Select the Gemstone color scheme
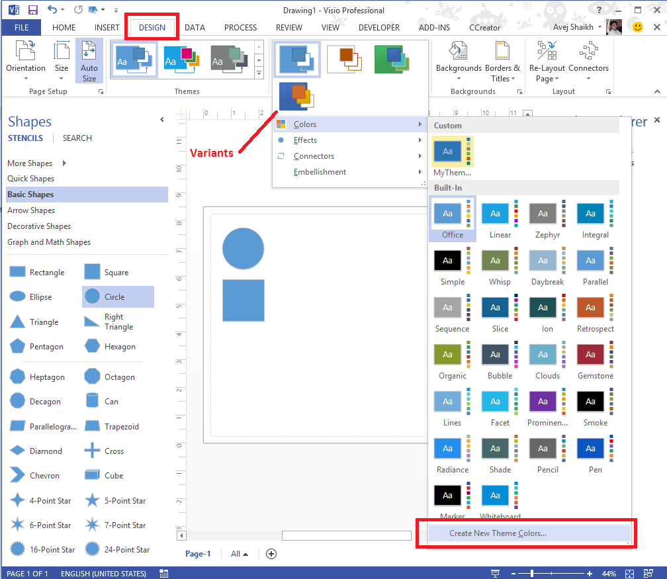This screenshot has width=667, height=579. [x=595, y=361]
